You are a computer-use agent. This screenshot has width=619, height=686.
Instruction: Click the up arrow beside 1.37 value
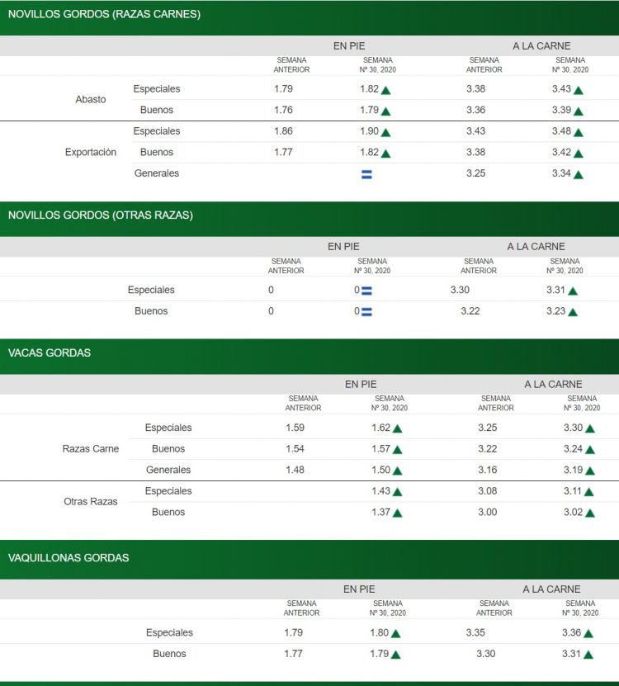[x=397, y=513]
